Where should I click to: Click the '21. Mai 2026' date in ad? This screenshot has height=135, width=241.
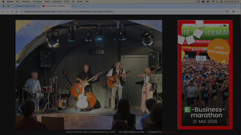205,121
